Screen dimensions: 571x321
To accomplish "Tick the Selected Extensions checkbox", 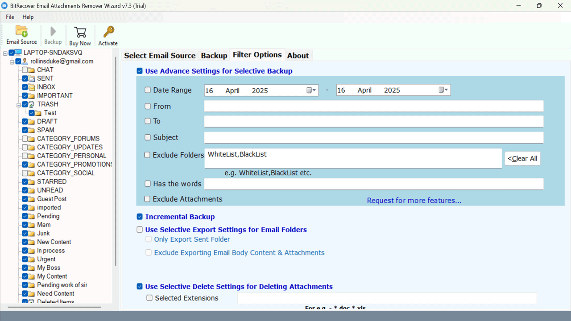I will click(149, 298).
